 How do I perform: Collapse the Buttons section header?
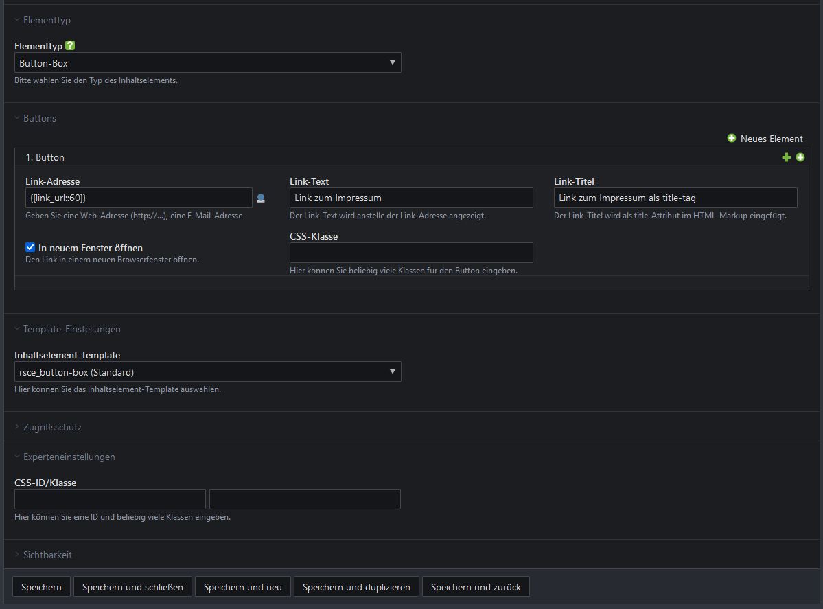[39, 118]
